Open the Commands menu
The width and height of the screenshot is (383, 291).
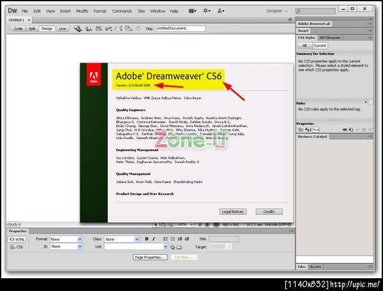[122, 11]
